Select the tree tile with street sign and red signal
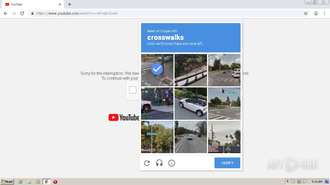The image size is (330, 185). (157, 137)
